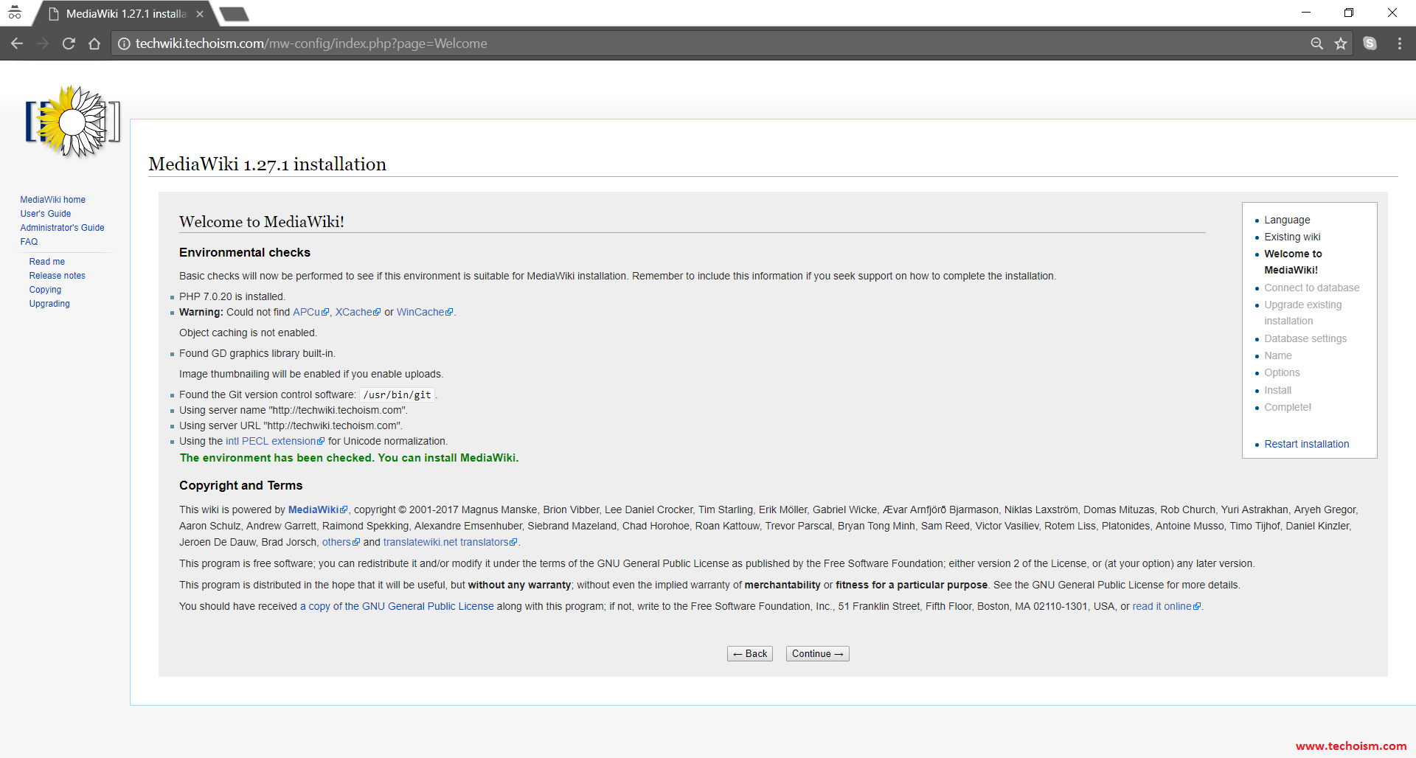This screenshot has width=1416, height=758.
Task: Select the Complete! step
Action: pos(1288,407)
